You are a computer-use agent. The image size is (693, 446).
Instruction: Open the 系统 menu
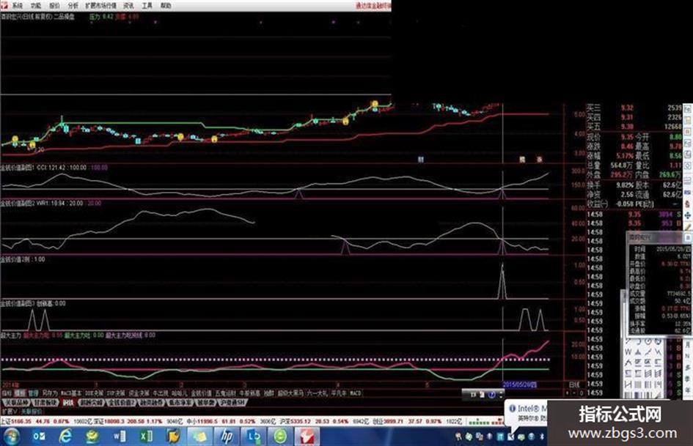(16, 6)
